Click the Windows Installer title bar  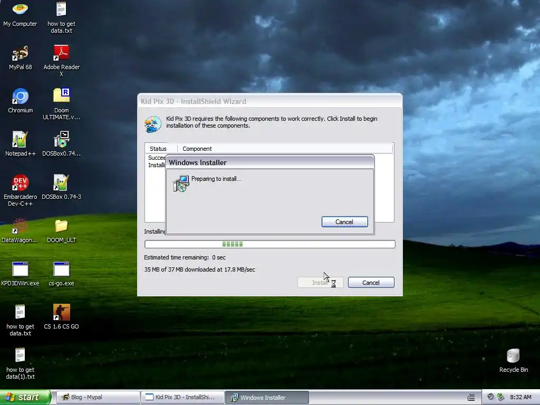(x=269, y=162)
